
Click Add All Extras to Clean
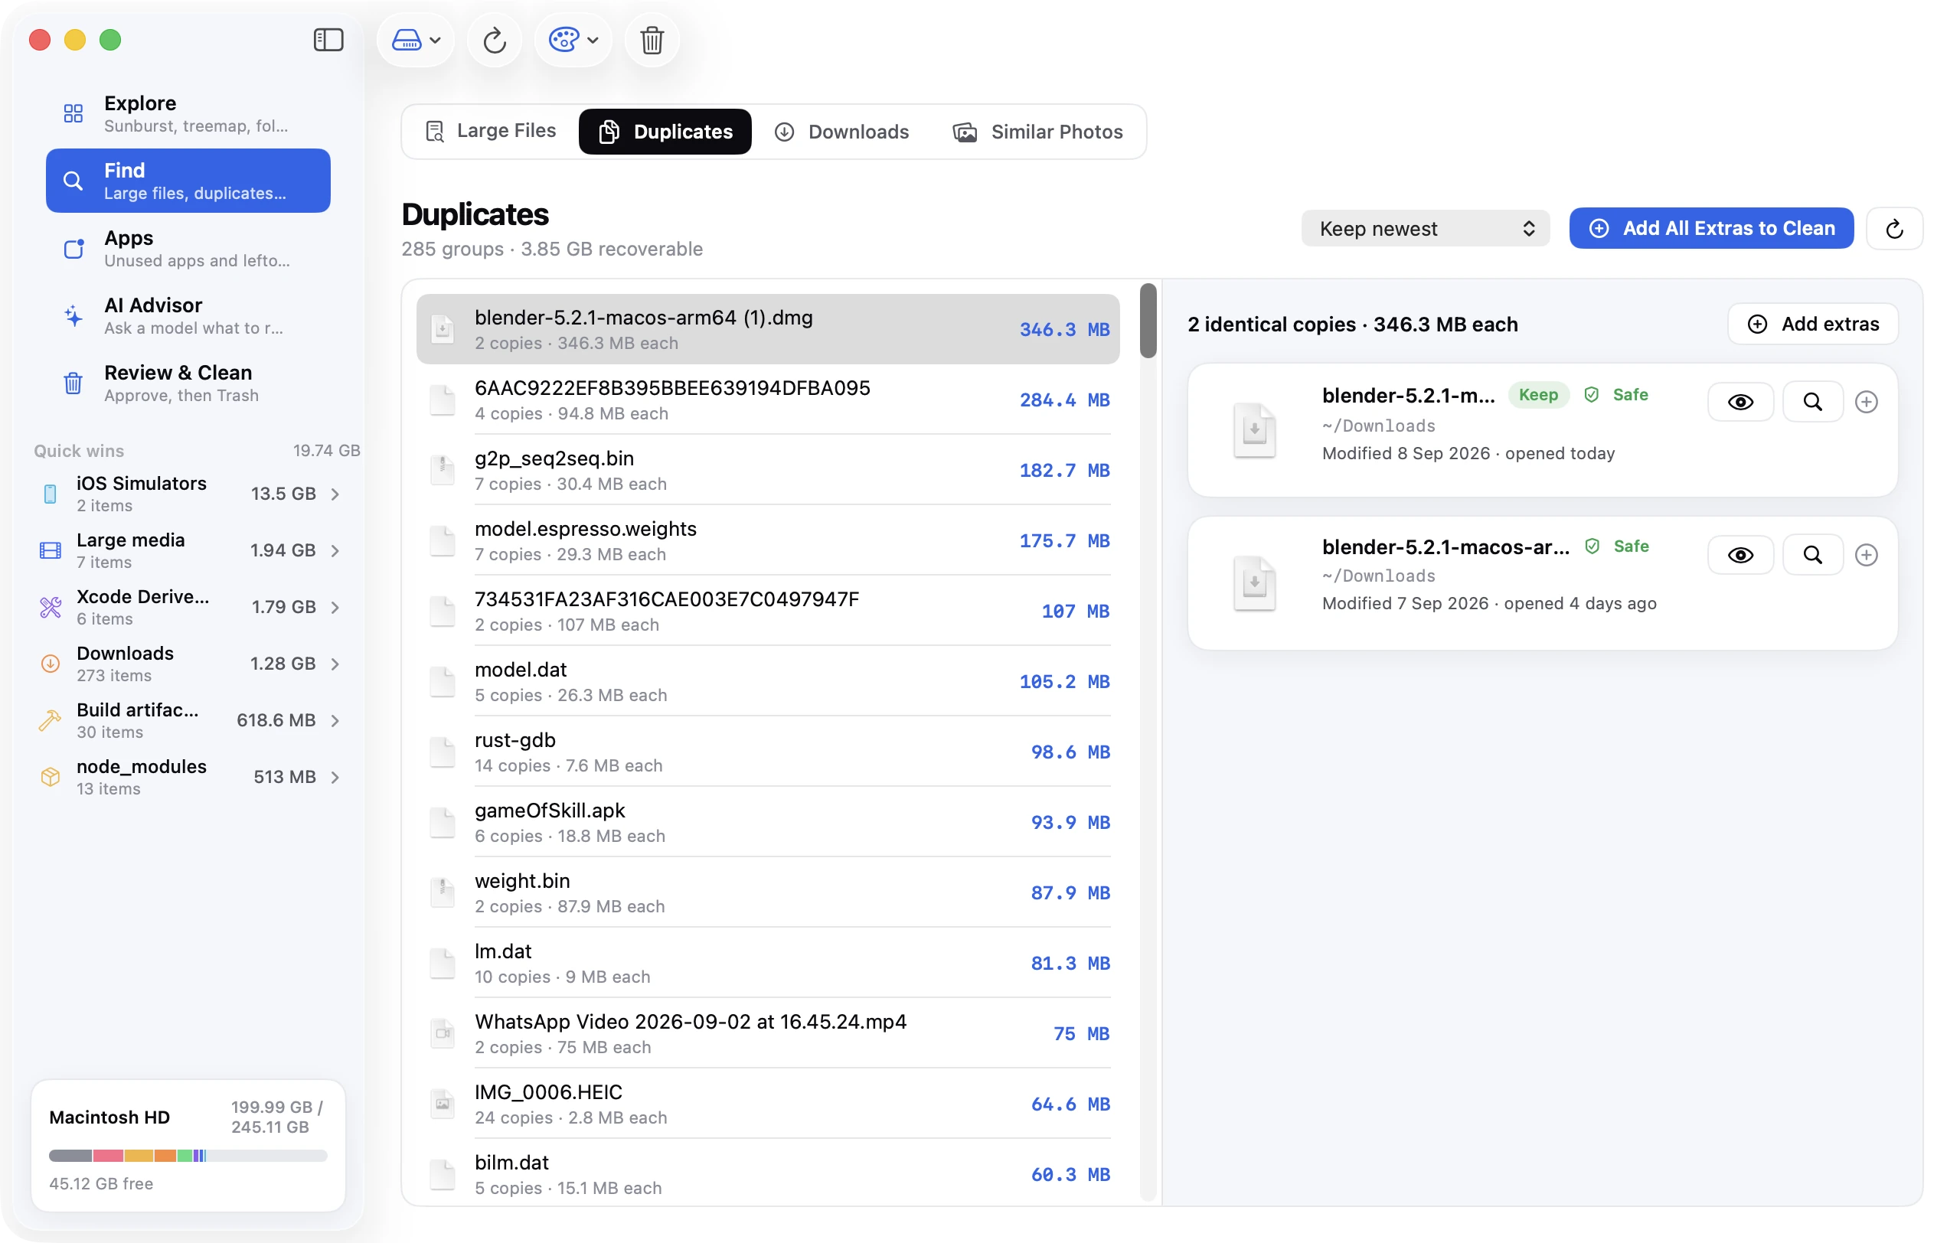point(1711,229)
